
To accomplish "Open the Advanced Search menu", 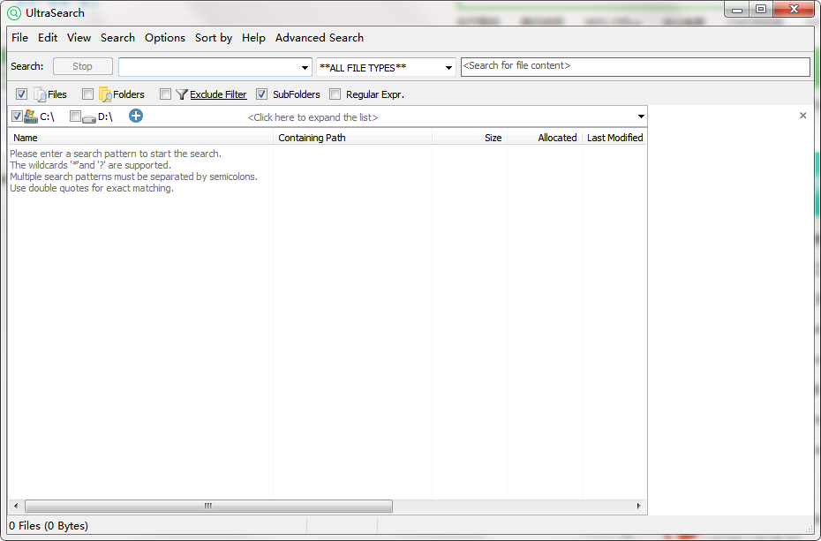I will (x=319, y=38).
